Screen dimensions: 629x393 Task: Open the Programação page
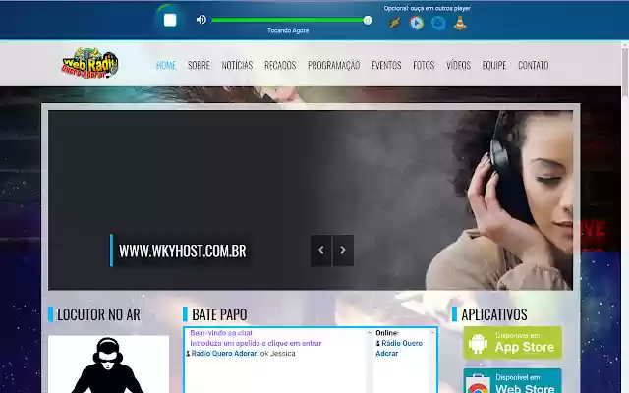[x=334, y=65]
